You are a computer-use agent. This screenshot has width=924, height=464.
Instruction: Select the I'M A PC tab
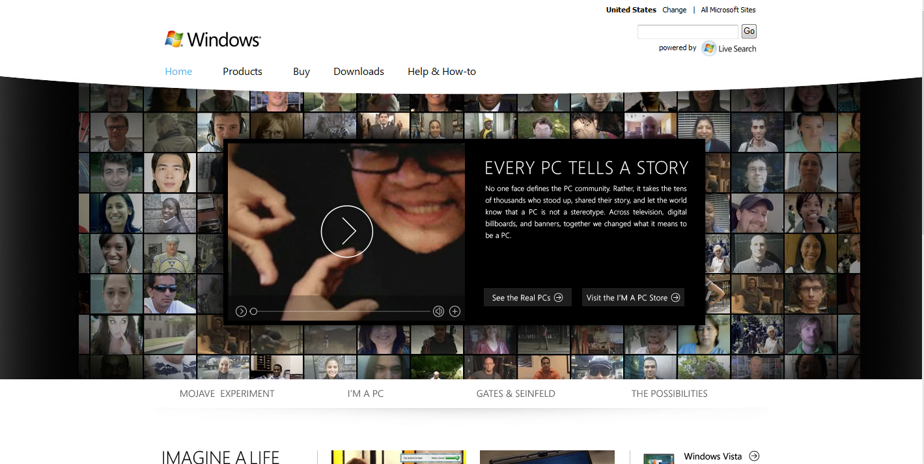point(365,394)
